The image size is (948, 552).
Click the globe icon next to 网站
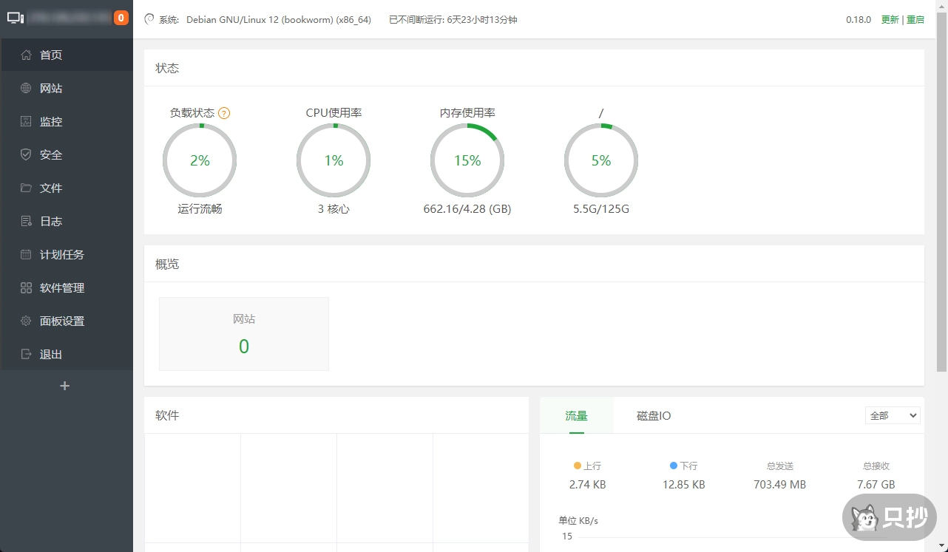26,88
